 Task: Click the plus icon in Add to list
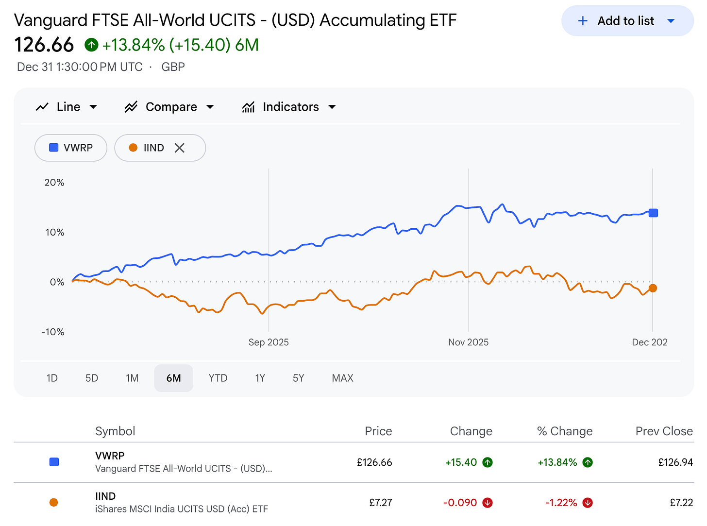[583, 21]
